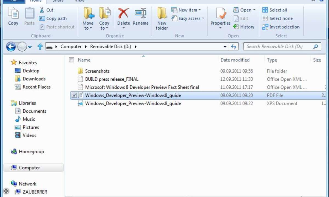Uncheck the PDF guide file checkbox

pyautogui.click(x=74, y=95)
